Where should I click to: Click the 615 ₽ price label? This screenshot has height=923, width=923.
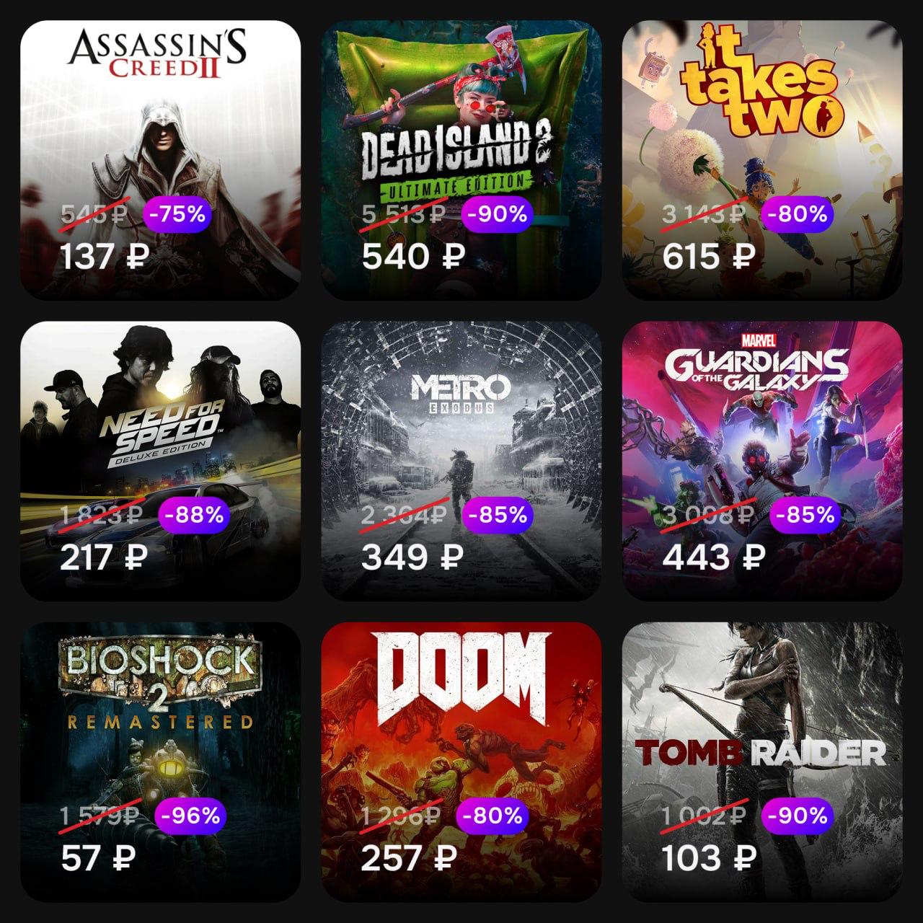point(709,256)
